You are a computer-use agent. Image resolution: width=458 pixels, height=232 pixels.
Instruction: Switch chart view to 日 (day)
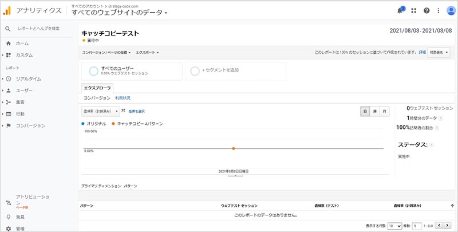coord(364,111)
